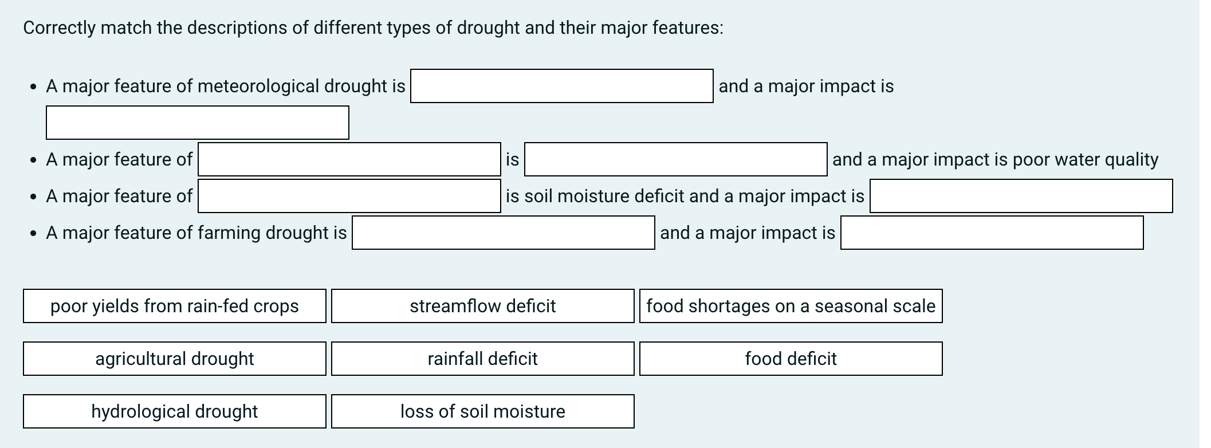Select the "agricultural drought" answer tile
This screenshot has width=1211, height=448.
pos(174,359)
